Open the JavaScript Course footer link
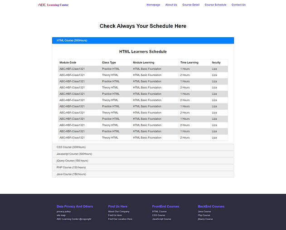Image resolution: width=286 pixels, height=230 pixels. coord(162,219)
